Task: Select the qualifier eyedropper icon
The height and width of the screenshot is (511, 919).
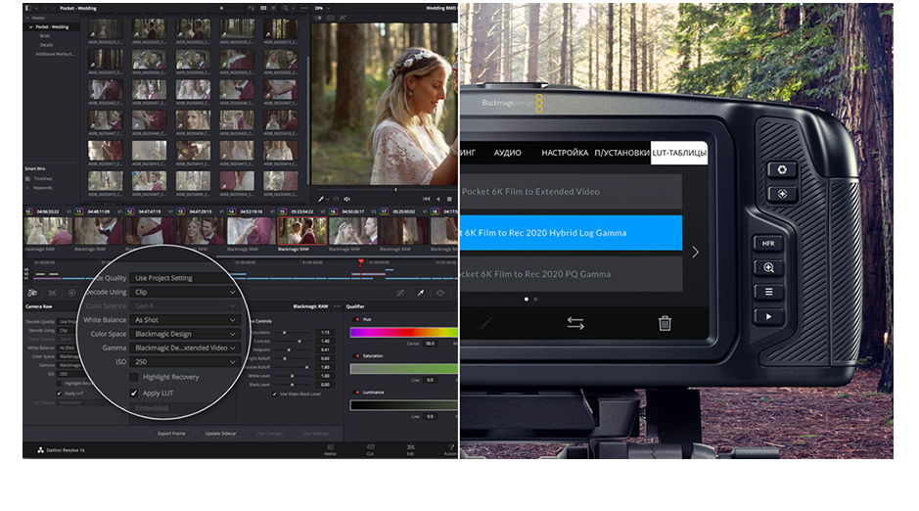Action: [x=420, y=293]
